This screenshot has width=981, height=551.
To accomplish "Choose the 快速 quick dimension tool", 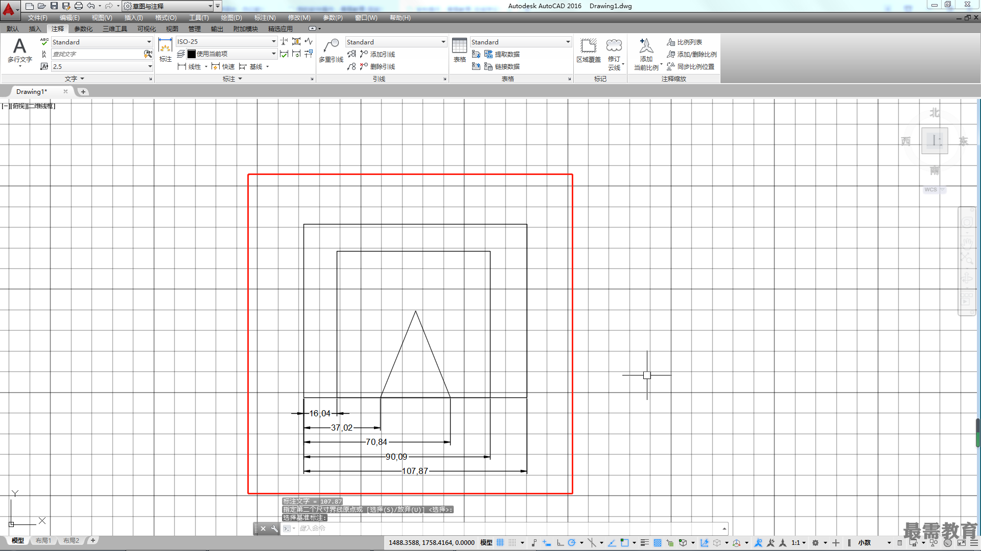I will 223,67.
